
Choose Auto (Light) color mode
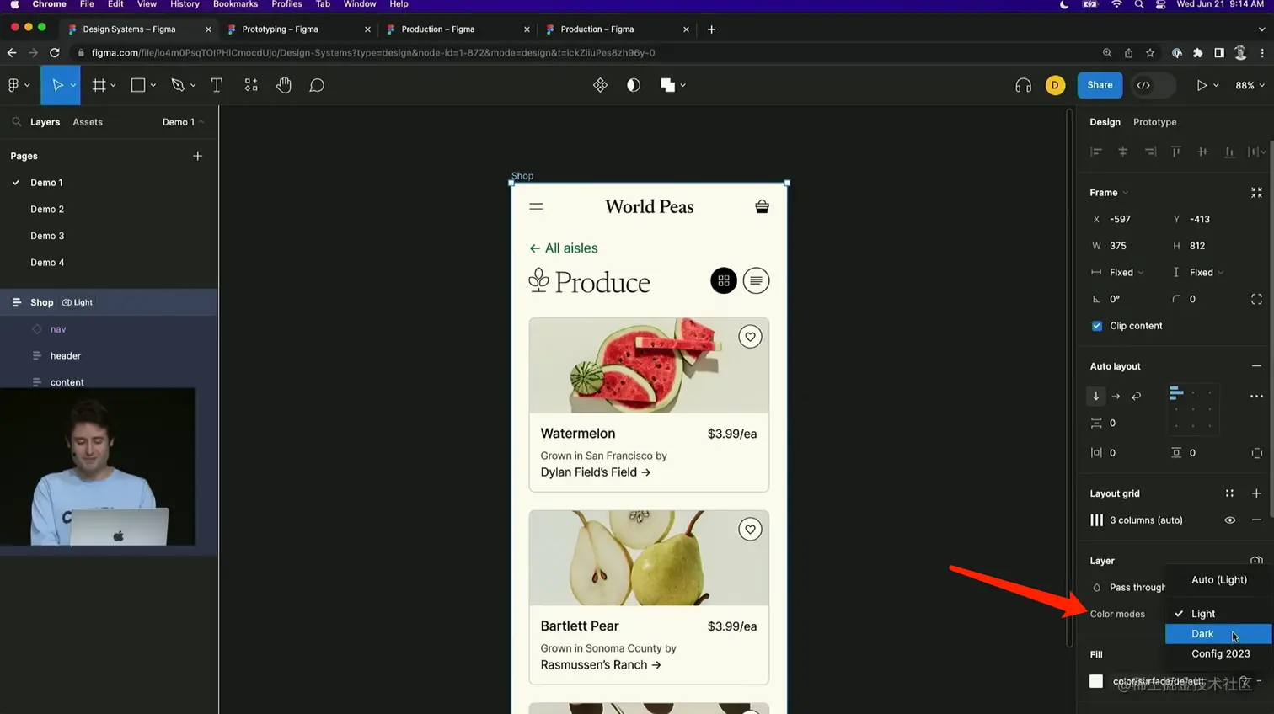(x=1218, y=580)
